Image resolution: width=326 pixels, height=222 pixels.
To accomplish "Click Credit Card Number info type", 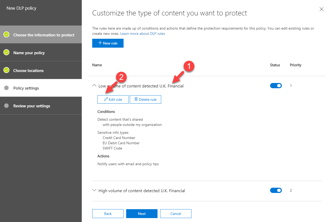I will (119, 138).
